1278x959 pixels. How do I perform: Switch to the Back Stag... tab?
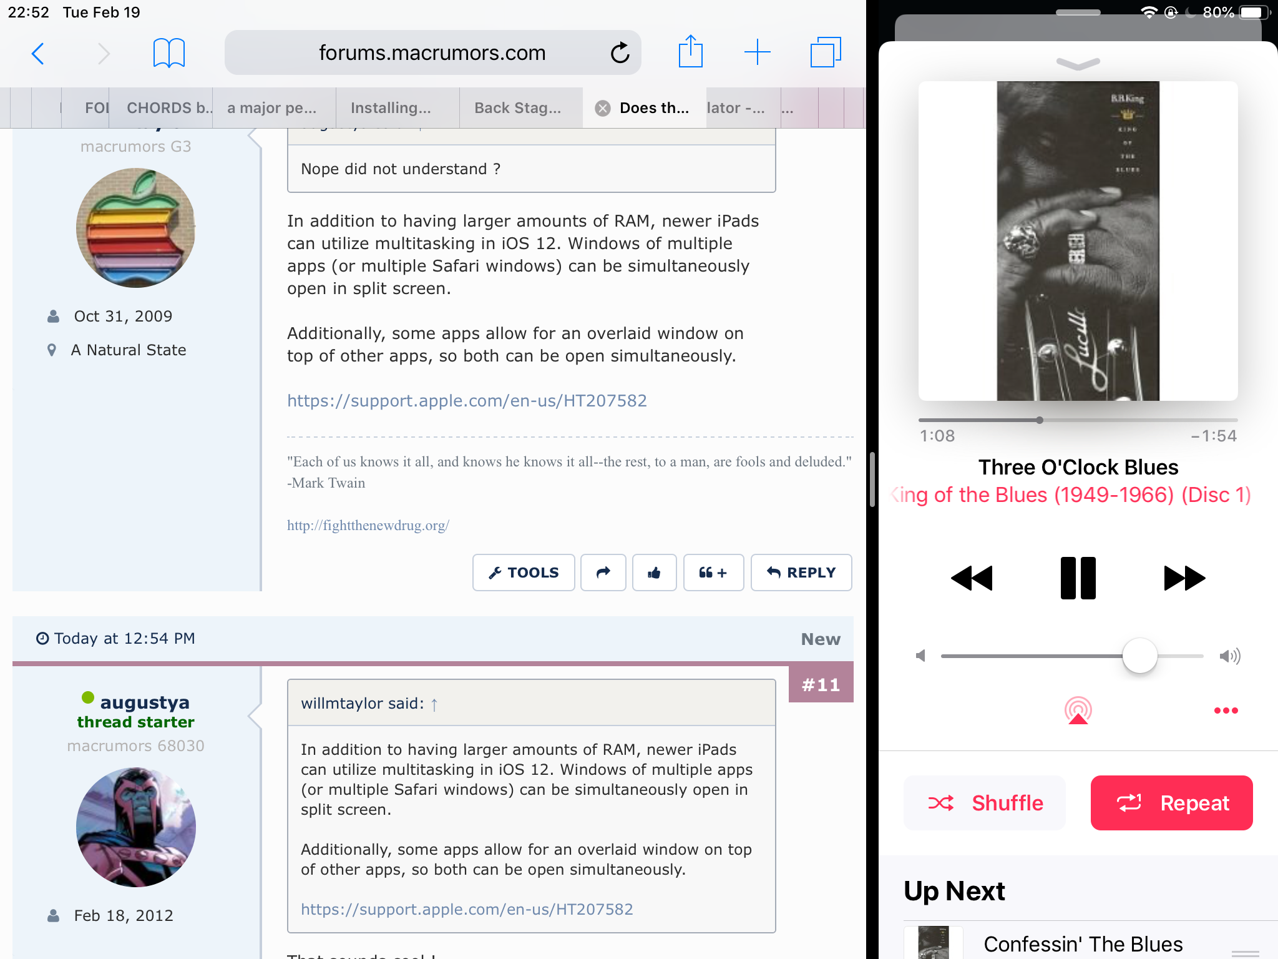[x=518, y=108]
